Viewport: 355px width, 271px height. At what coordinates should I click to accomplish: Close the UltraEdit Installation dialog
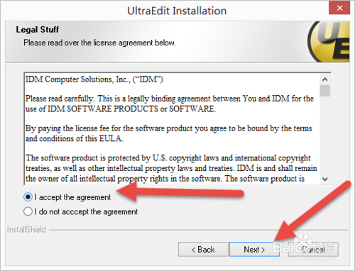pyautogui.click(x=339, y=9)
